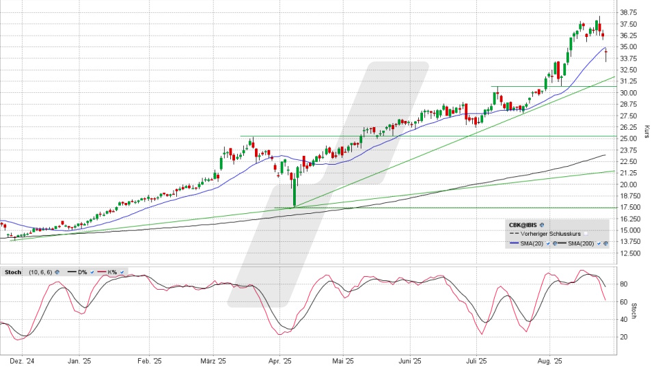Click the (10, 6, 6) parameter text
This screenshot has width=656, height=369.
pyautogui.click(x=40, y=273)
